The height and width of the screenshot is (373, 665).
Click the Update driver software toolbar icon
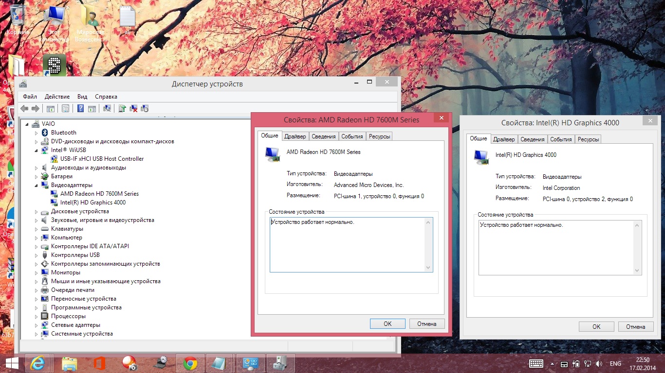pos(122,108)
